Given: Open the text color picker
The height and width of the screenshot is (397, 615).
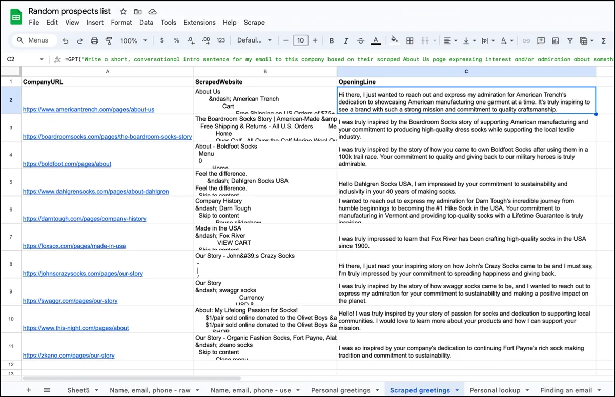Looking at the screenshot, I should (x=376, y=40).
